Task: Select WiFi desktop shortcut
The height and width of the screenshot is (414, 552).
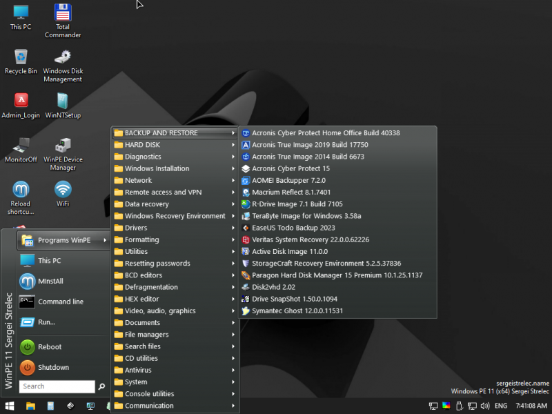Action: [x=63, y=194]
